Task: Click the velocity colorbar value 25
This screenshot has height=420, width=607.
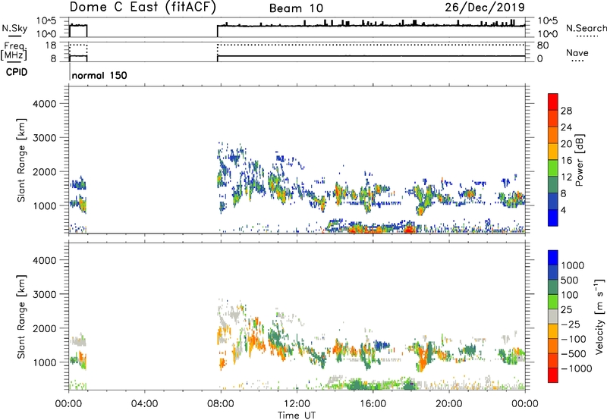Action: click(567, 309)
